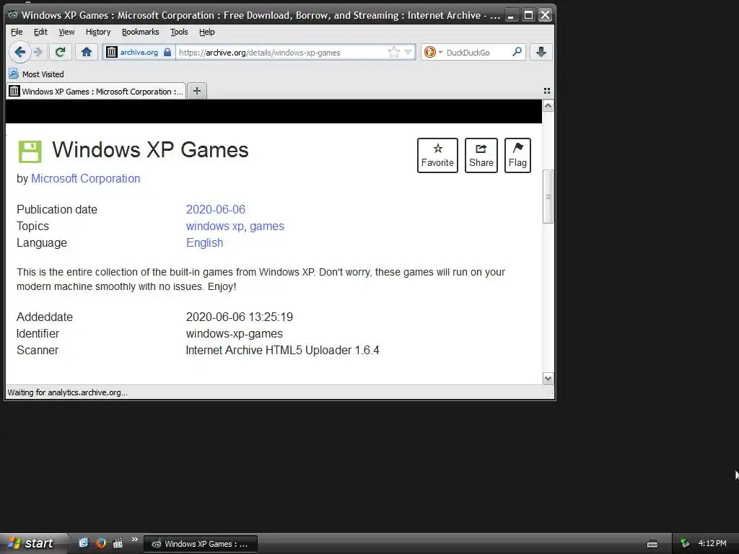This screenshot has height=554, width=739.
Task: Open the tab groups grid icon
Action: [x=547, y=91]
